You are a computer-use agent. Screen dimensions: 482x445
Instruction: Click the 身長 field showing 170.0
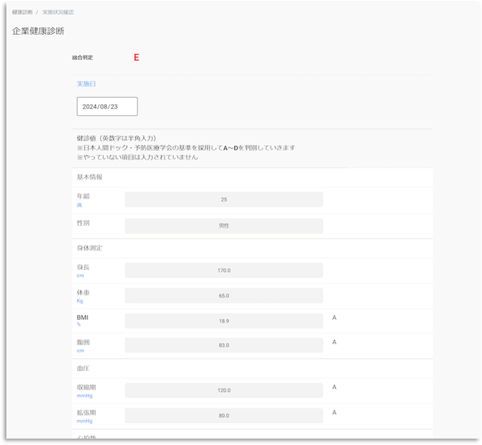pos(224,271)
